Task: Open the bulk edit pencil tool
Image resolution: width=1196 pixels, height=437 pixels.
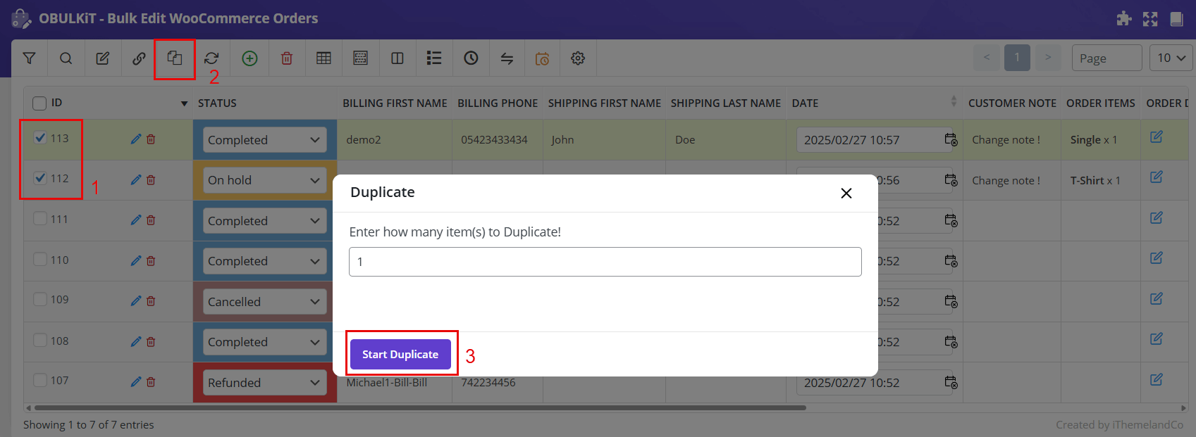Action: (103, 58)
